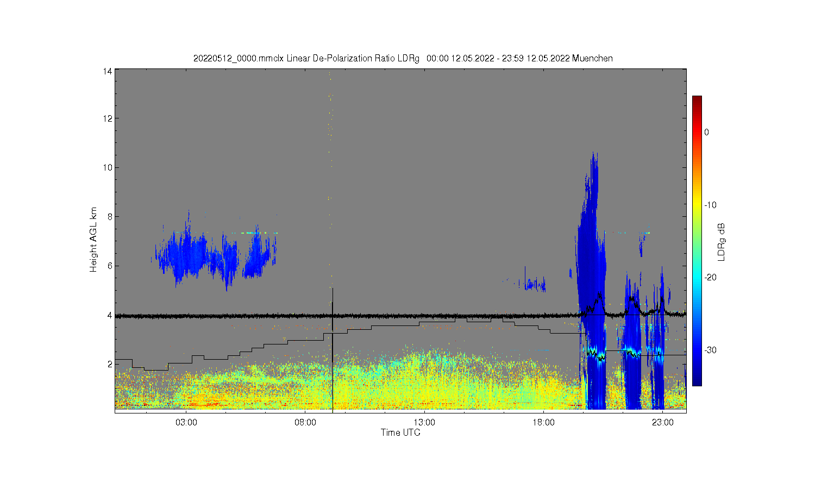815x489 pixels.
Task: Click the 'Height AGL km' axis label
Action: click(93, 240)
